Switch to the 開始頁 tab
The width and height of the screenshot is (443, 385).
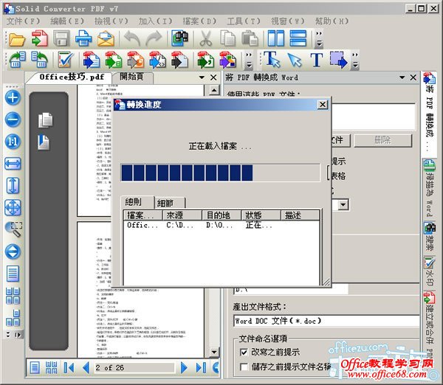pos(137,77)
